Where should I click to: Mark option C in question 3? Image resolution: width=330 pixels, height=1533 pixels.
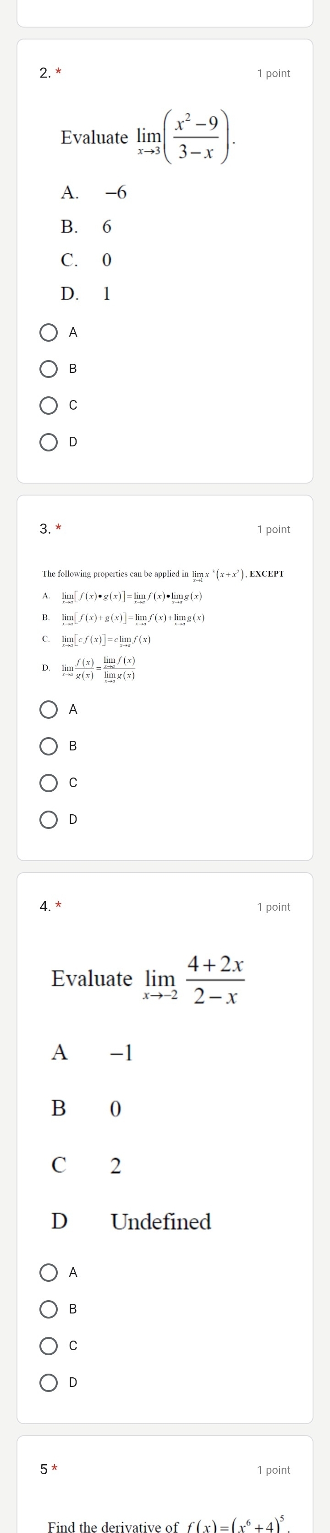point(49,783)
